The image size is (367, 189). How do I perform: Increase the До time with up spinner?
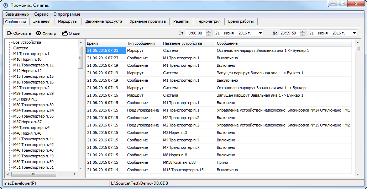pos(303,32)
